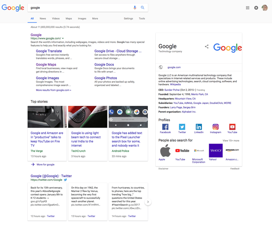The height and width of the screenshot is (225, 272).
Task: Expand the dropdown arrow next to www.google.com URL
Action: (63, 39)
